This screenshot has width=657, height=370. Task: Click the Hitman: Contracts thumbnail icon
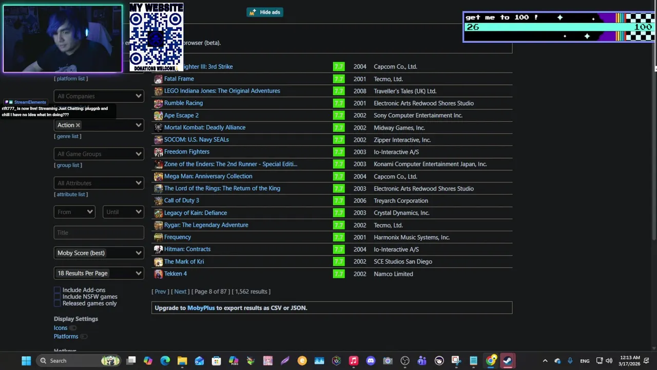click(158, 249)
